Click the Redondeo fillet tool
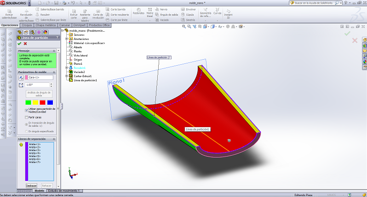This screenshot has height=197, width=367. tap(138, 11)
